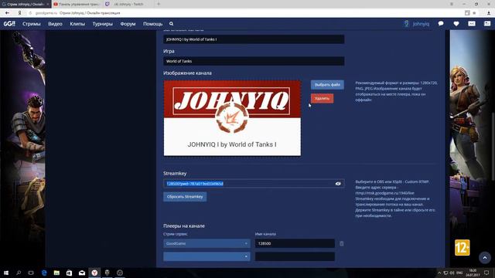Open File Explorer from taskbar
The height and width of the screenshot is (278, 495).
pos(56,273)
